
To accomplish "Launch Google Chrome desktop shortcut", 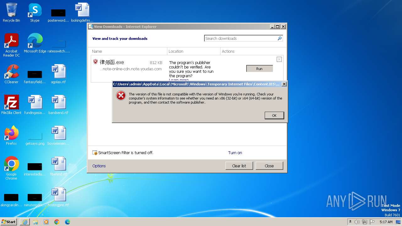I will pyautogui.click(x=11, y=168).
